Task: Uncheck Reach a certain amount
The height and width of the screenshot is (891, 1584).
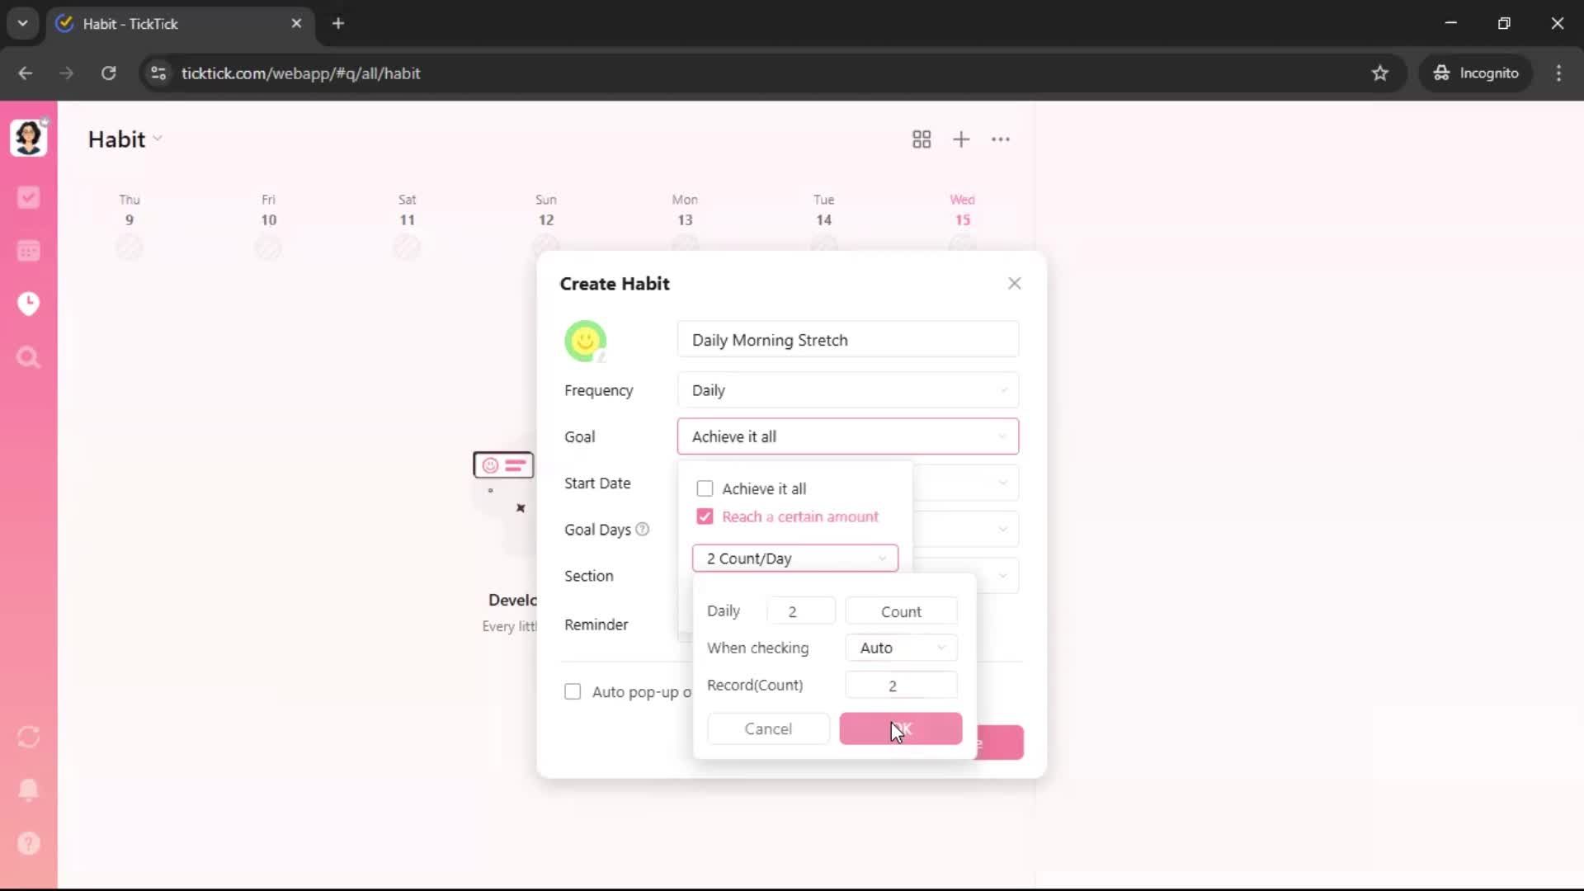Action: [705, 516]
